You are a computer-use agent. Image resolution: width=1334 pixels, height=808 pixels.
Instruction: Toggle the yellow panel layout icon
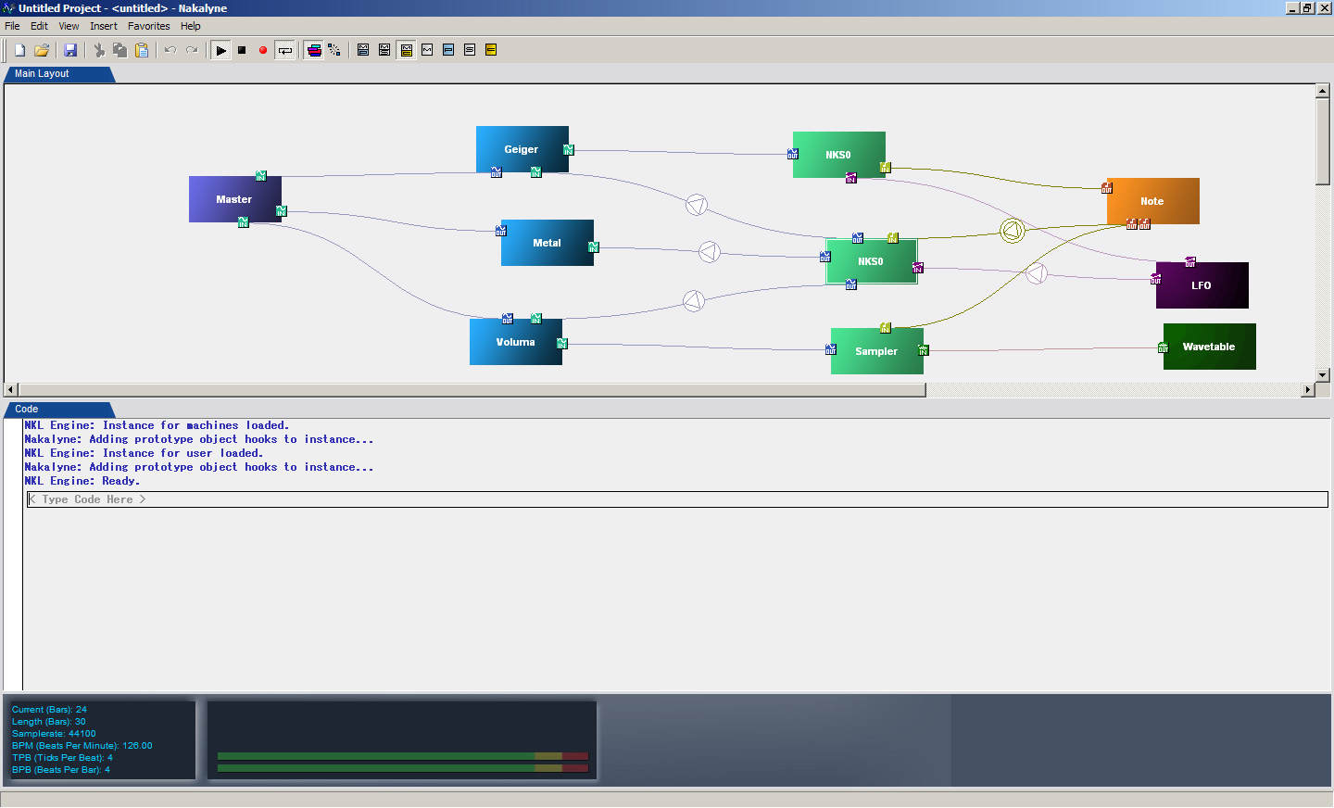[407, 50]
